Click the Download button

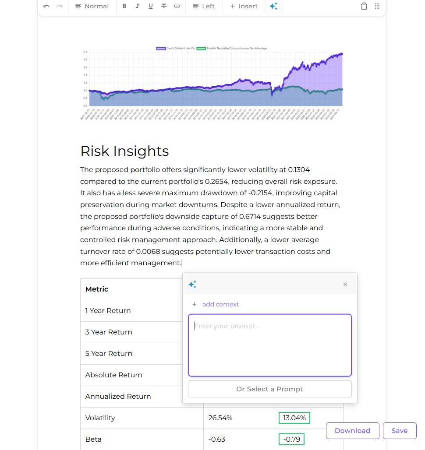pyautogui.click(x=352, y=430)
